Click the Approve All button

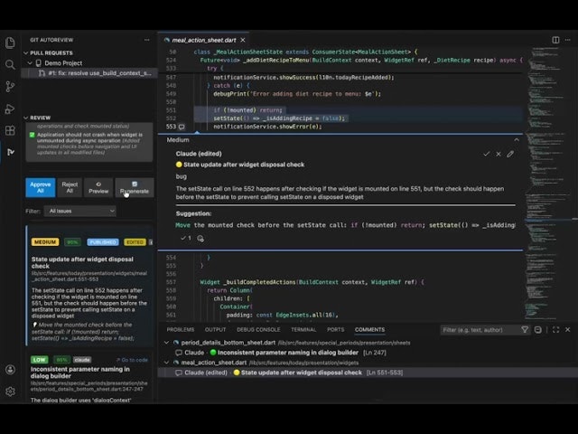pyautogui.click(x=40, y=187)
